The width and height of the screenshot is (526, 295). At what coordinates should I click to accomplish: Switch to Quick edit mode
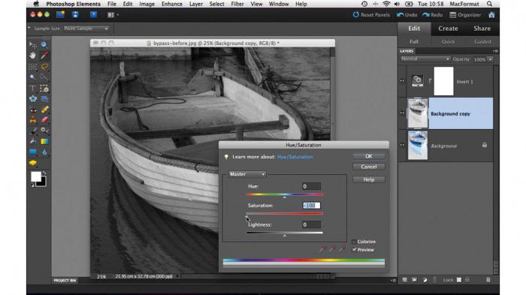[x=448, y=41]
